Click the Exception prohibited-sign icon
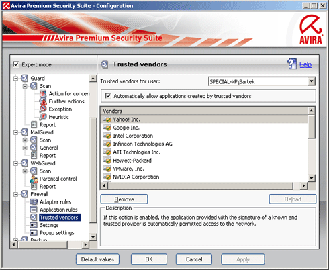This screenshot has height=270, width=329. coord(43,109)
